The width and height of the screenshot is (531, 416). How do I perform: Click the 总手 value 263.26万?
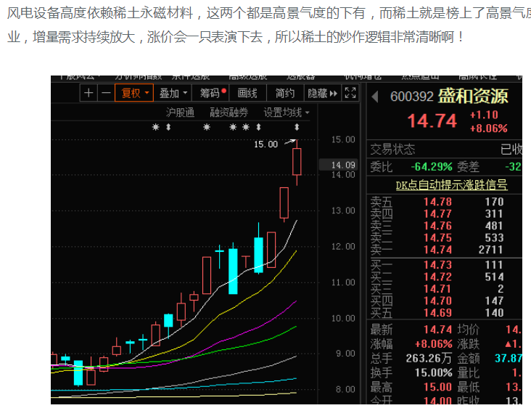tap(429, 359)
